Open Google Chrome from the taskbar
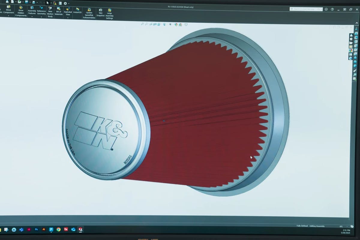The height and width of the screenshot is (240, 360). click(58, 229)
